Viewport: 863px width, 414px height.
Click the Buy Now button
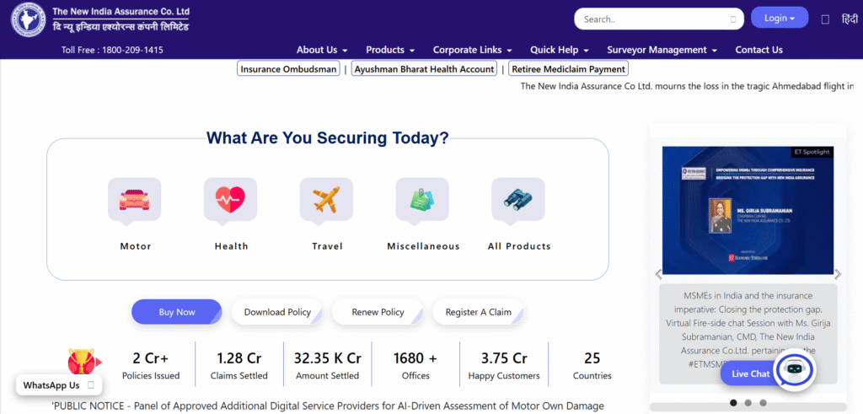pyautogui.click(x=177, y=312)
